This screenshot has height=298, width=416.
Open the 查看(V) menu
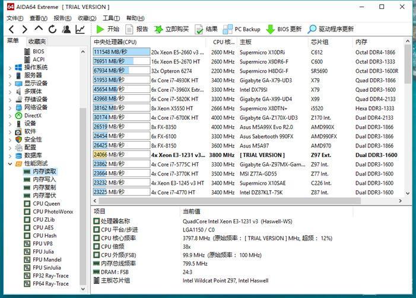pos(39,18)
